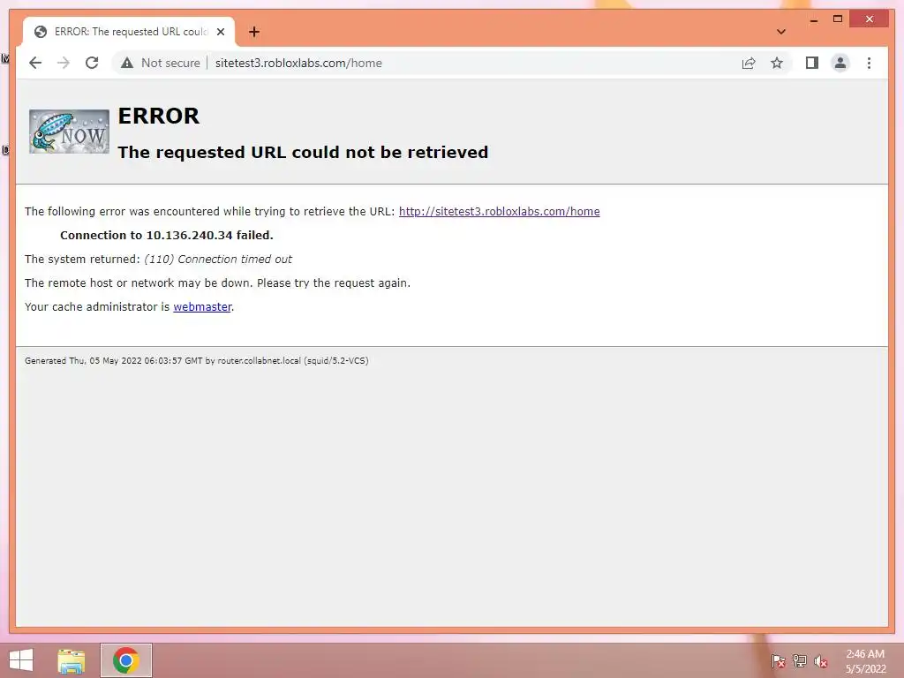Bookmark this page with the star
904x678 pixels.
tap(777, 63)
